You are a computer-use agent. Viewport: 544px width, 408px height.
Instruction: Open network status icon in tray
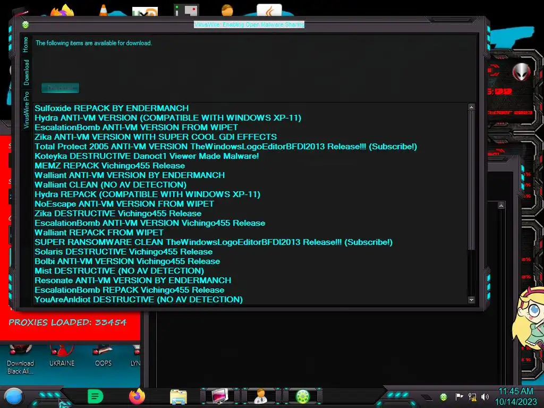pos(472,397)
